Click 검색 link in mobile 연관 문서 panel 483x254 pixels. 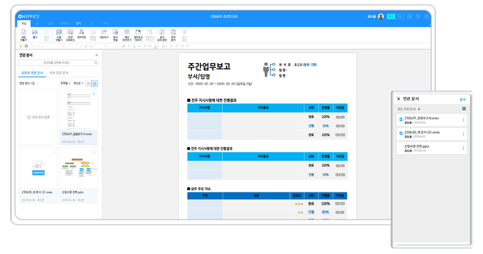pyautogui.click(x=462, y=99)
